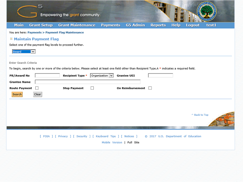
Task: Open the Payments menu
Action: coord(110,25)
